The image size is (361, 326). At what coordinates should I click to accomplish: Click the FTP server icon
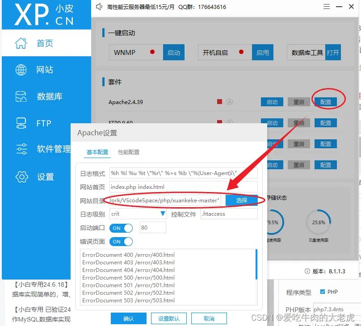tap(21, 123)
